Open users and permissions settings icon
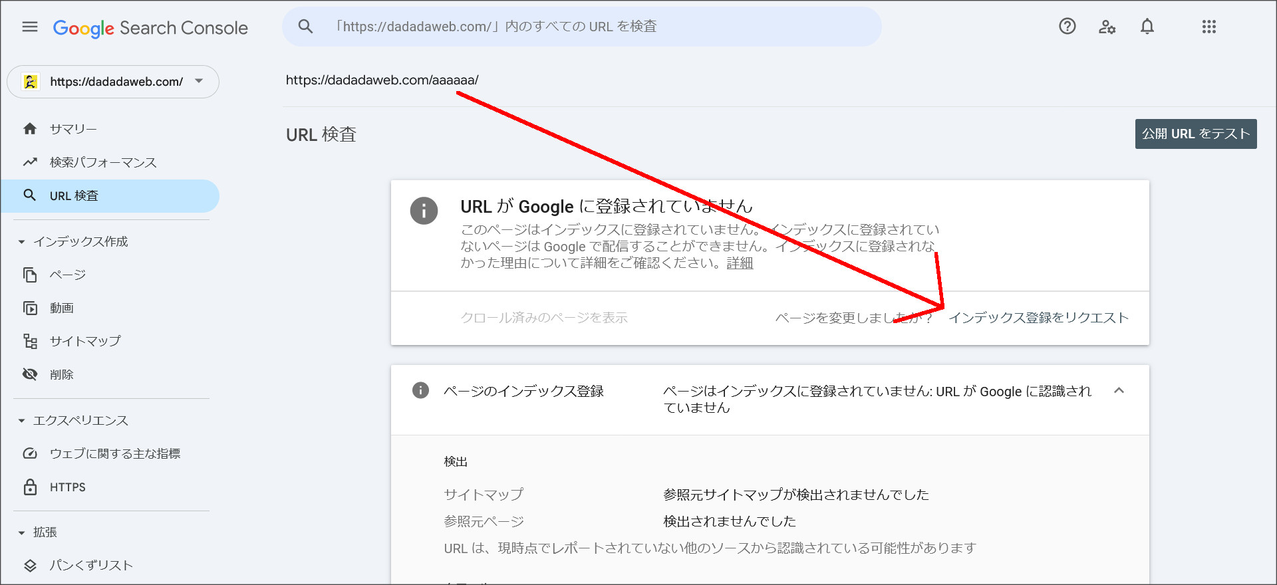 (1107, 27)
